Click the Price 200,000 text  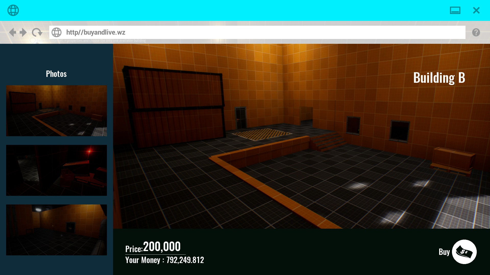pos(153,247)
